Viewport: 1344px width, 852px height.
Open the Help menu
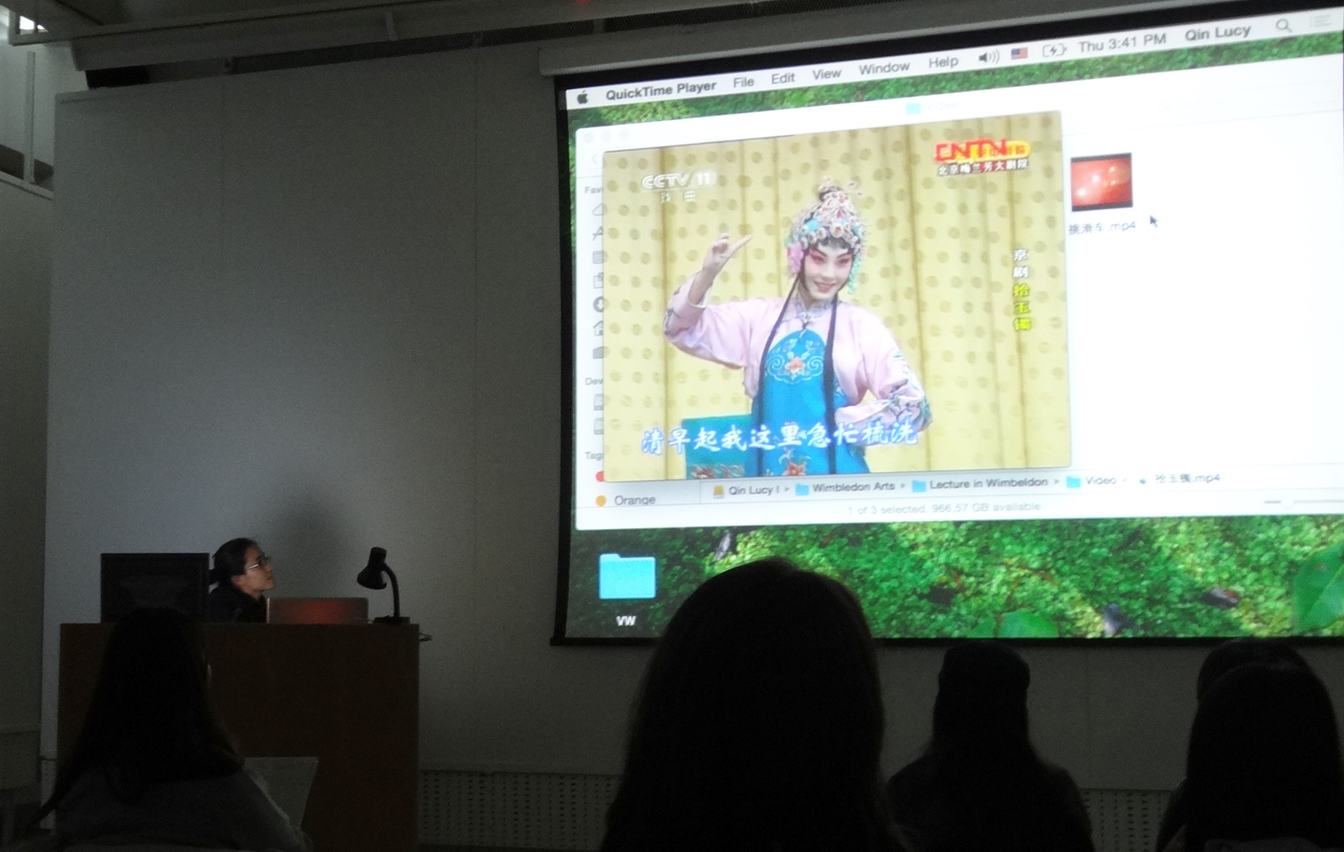click(x=943, y=62)
